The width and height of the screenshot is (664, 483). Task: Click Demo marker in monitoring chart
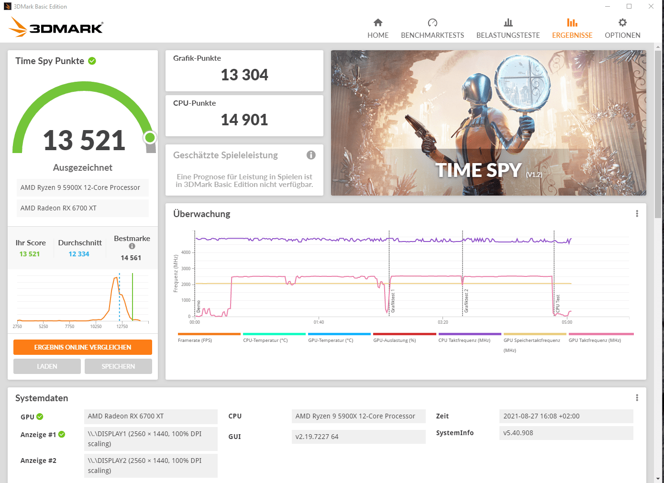tap(199, 307)
